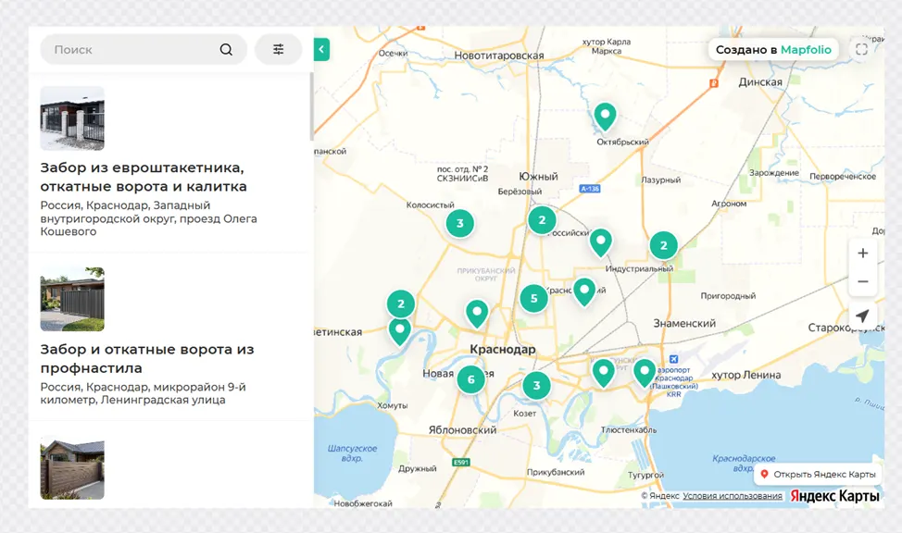
Task: Expand the cluster marker labeled 6
Action: pos(471,379)
